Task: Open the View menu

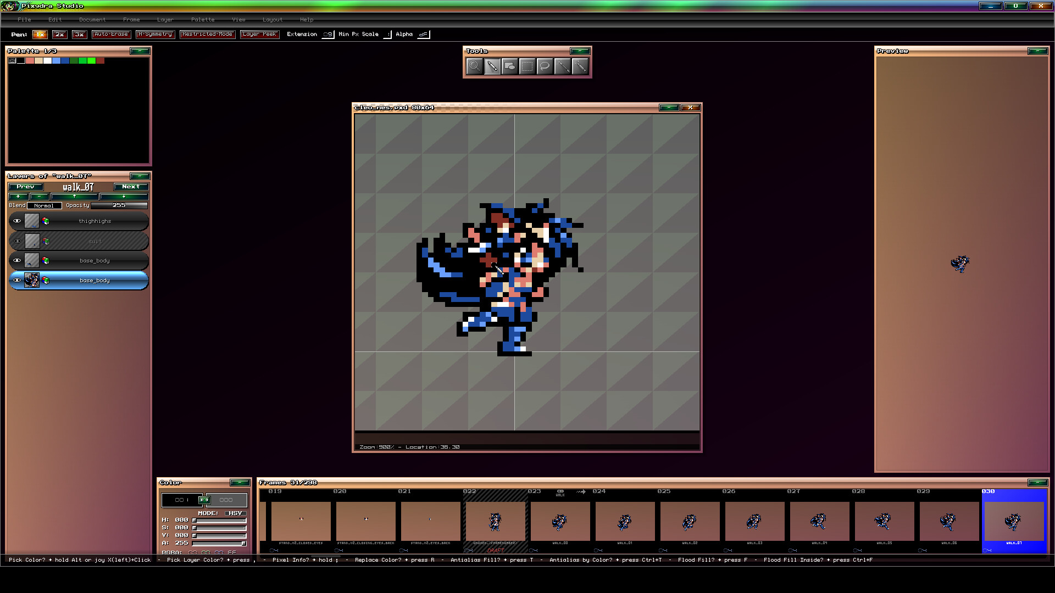Action: click(x=238, y=20)
